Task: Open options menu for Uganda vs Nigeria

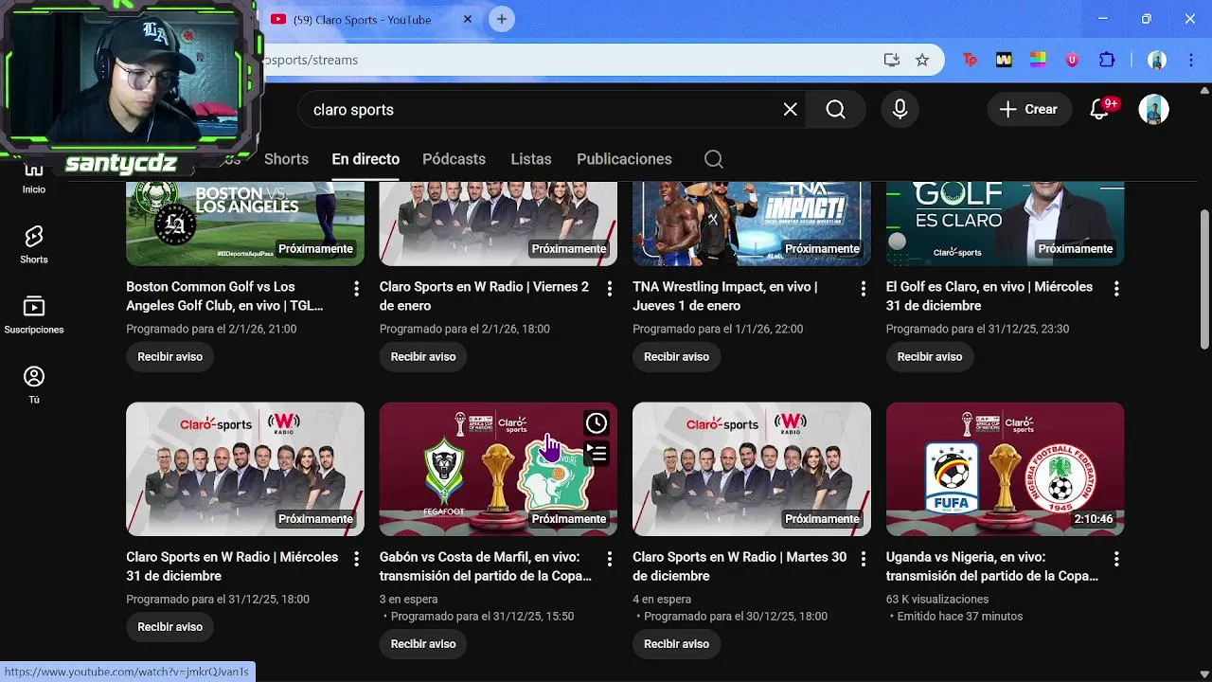Action: 1116,559
